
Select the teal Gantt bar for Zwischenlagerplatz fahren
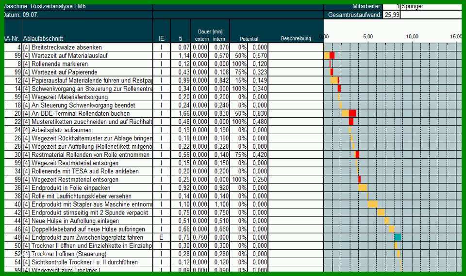[x=398, y=237]
